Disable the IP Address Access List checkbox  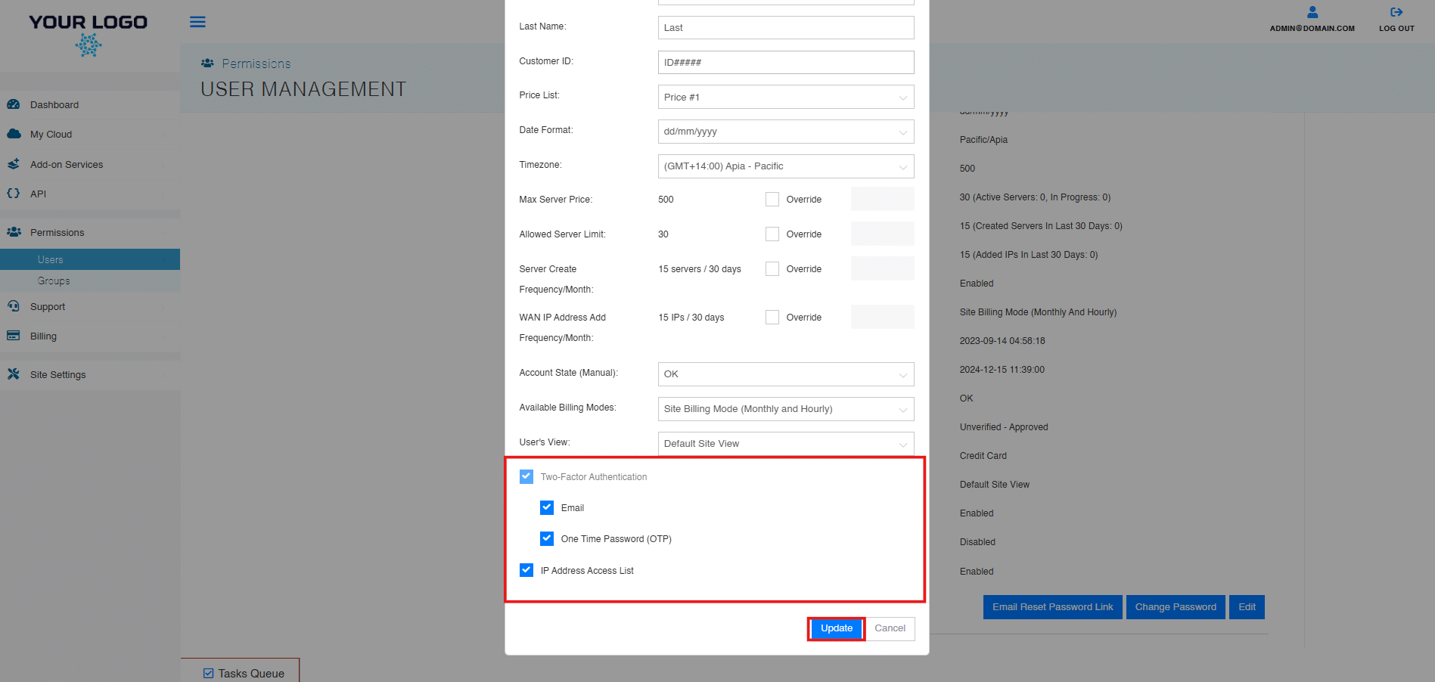[x=526, y=570]
